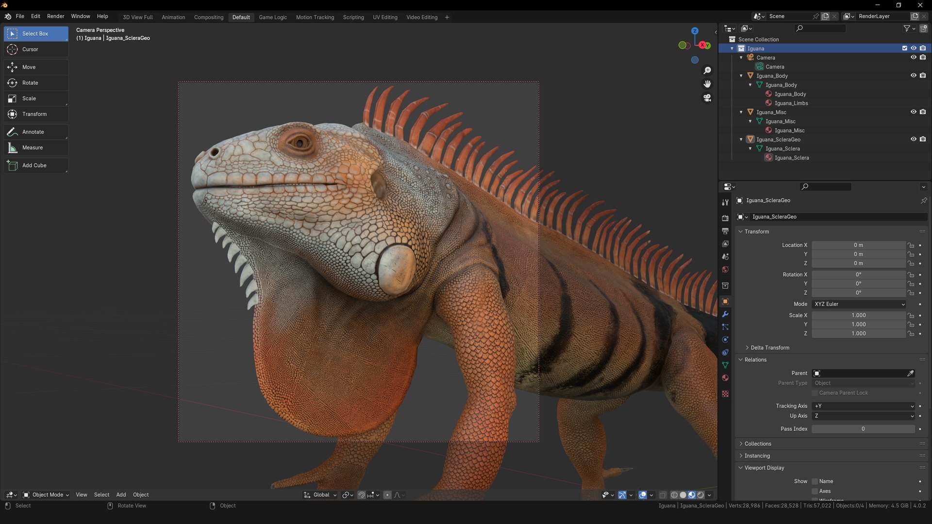Open the viewport Object menu

(141, 495)
